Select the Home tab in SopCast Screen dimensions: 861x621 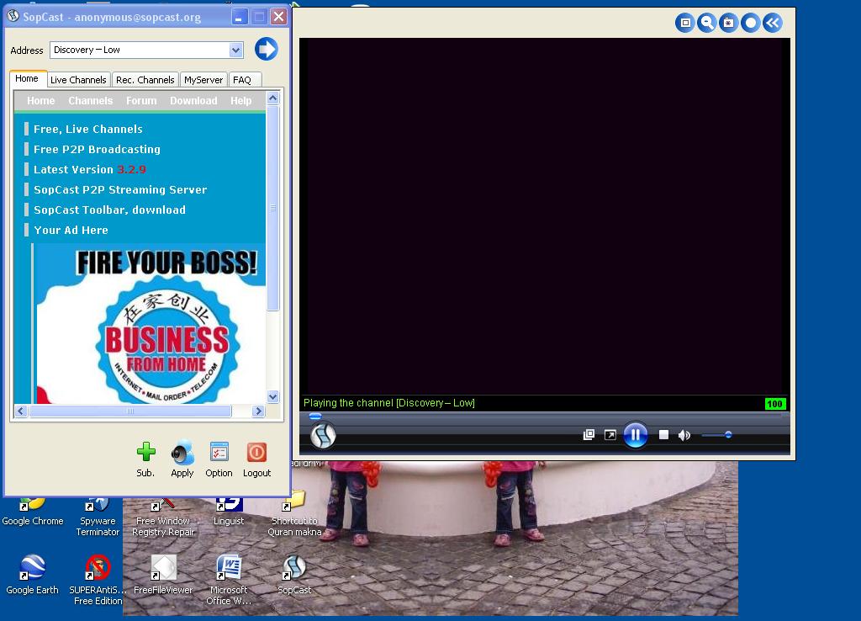click(27, 78)
